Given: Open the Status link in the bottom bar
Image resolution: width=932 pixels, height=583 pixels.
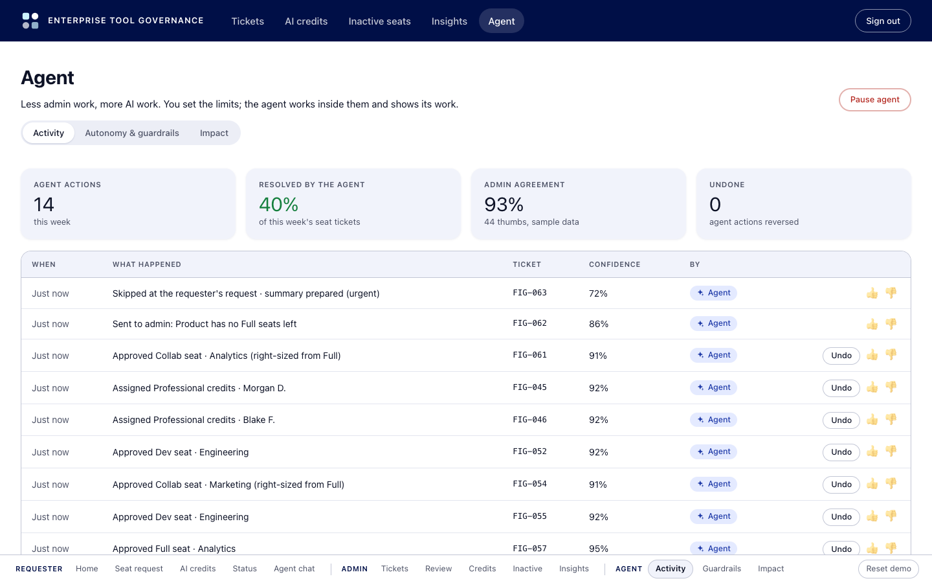Looking at the screenshot, I should pos(245,569).
